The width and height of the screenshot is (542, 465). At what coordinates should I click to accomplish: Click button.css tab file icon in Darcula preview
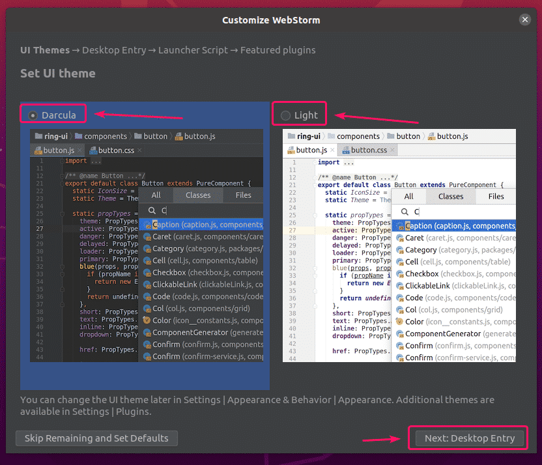coord(93,150)
